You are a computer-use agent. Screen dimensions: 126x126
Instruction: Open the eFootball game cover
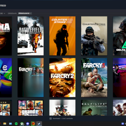pos(6,77)
